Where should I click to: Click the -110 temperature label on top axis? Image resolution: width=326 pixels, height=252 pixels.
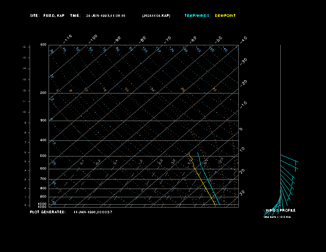68,38
